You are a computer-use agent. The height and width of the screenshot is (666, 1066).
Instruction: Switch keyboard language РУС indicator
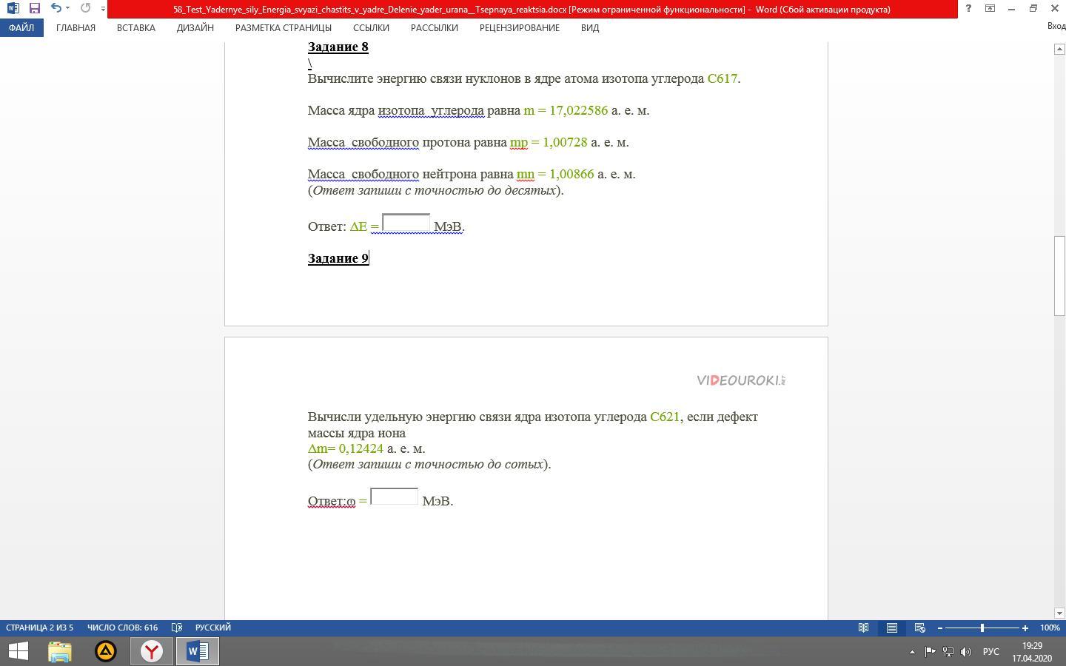990,652
